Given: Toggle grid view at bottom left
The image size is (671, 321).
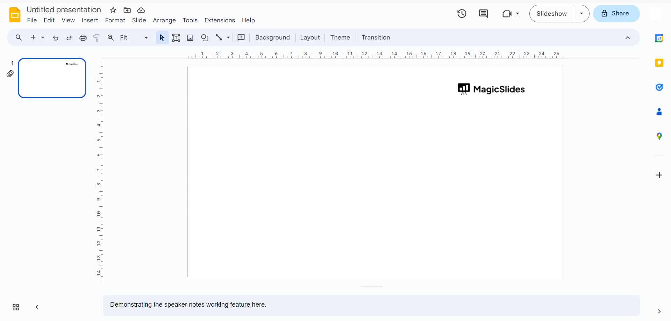Looking at the screenshot, I should point(16,307).
